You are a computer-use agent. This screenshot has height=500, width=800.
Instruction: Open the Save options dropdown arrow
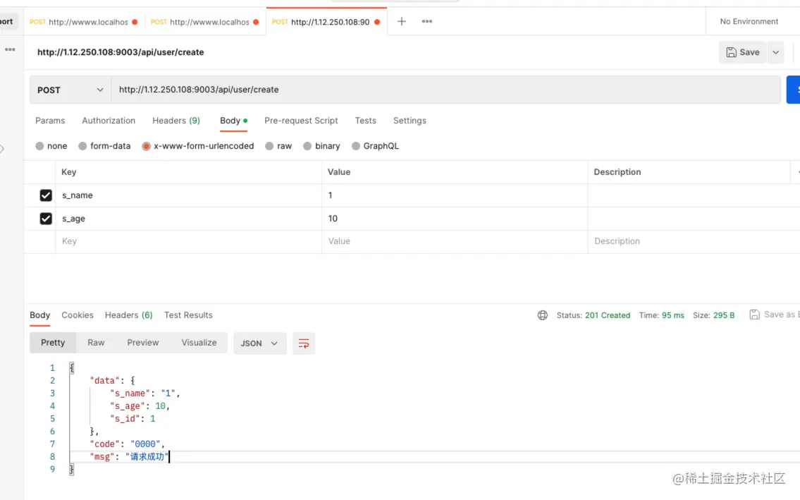click(x=775, y=52)
